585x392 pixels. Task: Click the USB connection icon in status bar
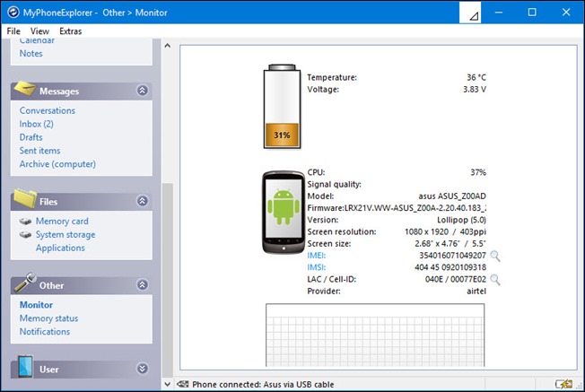(x=182, y=384)
